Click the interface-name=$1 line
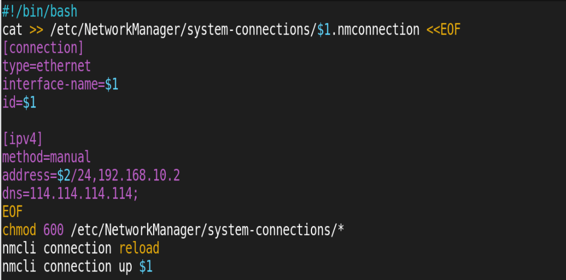This screenshot has height=280, width=566. point(60,85)
